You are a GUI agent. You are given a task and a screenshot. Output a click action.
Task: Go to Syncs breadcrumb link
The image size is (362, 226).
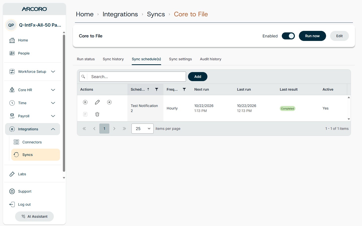156,14
